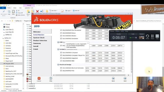
Task: Click Copy path in Explorer ribbon
Action: click(19, 13)
